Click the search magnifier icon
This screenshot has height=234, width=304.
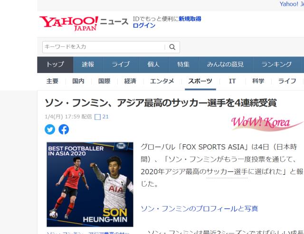coord(172,47)
